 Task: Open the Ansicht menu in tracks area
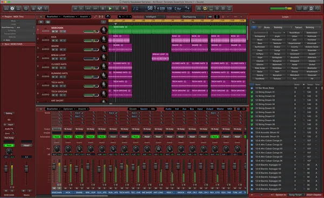[85, 17]
